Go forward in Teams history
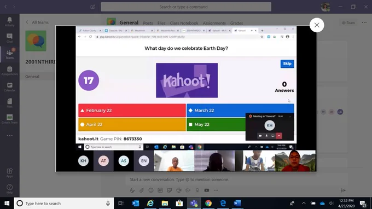This screenshot has height=209, width=372. pyautogui.click(x=14, y=7)
